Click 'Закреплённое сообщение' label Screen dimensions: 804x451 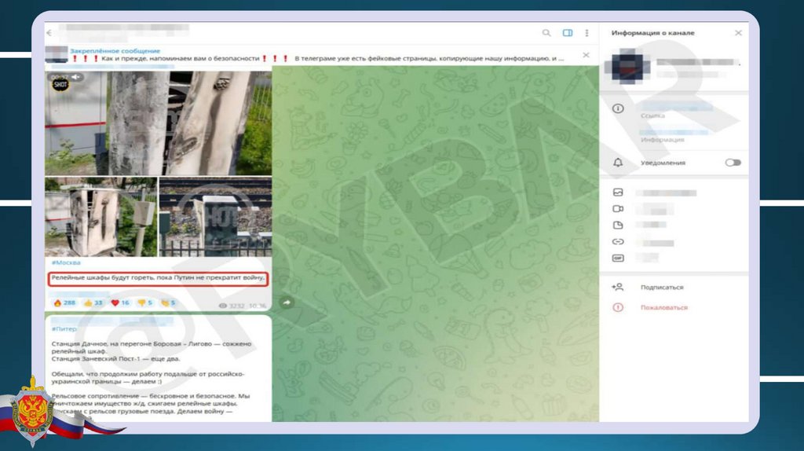[115, 51]
